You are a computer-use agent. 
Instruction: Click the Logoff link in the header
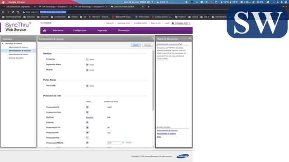[167, 23]
